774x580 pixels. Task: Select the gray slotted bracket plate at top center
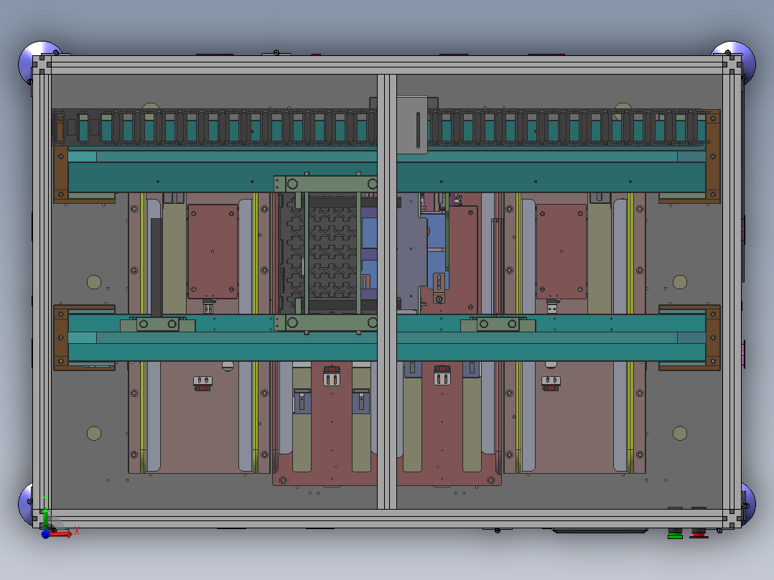pyautogui.click(x=412, y=125)
